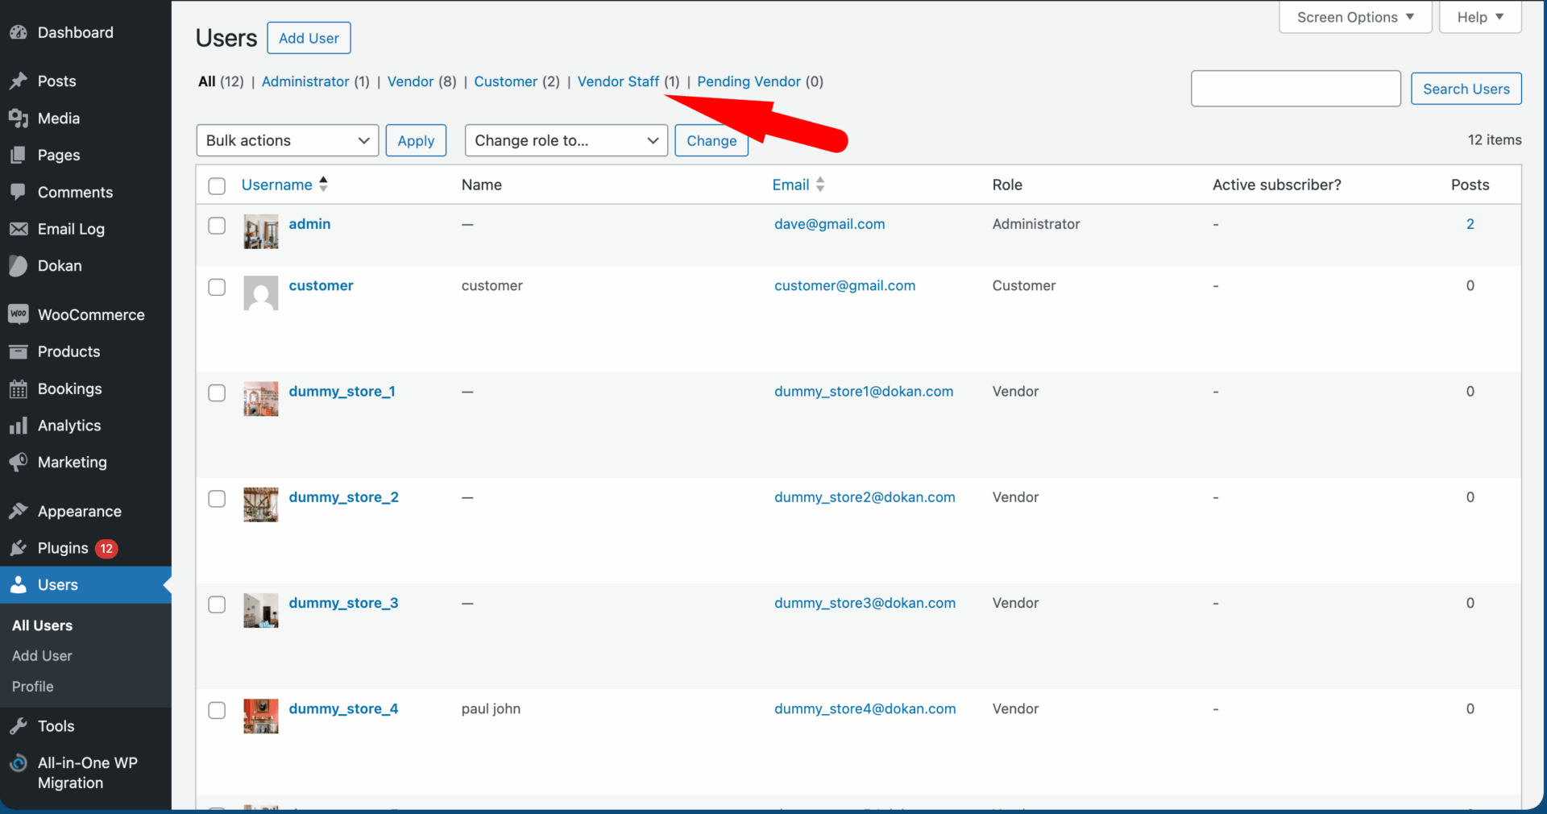This screenshot has width=1547, height=814.
Task: Select the Products sidebar icon
Action: pyautogui.click(x=19, y=351)
